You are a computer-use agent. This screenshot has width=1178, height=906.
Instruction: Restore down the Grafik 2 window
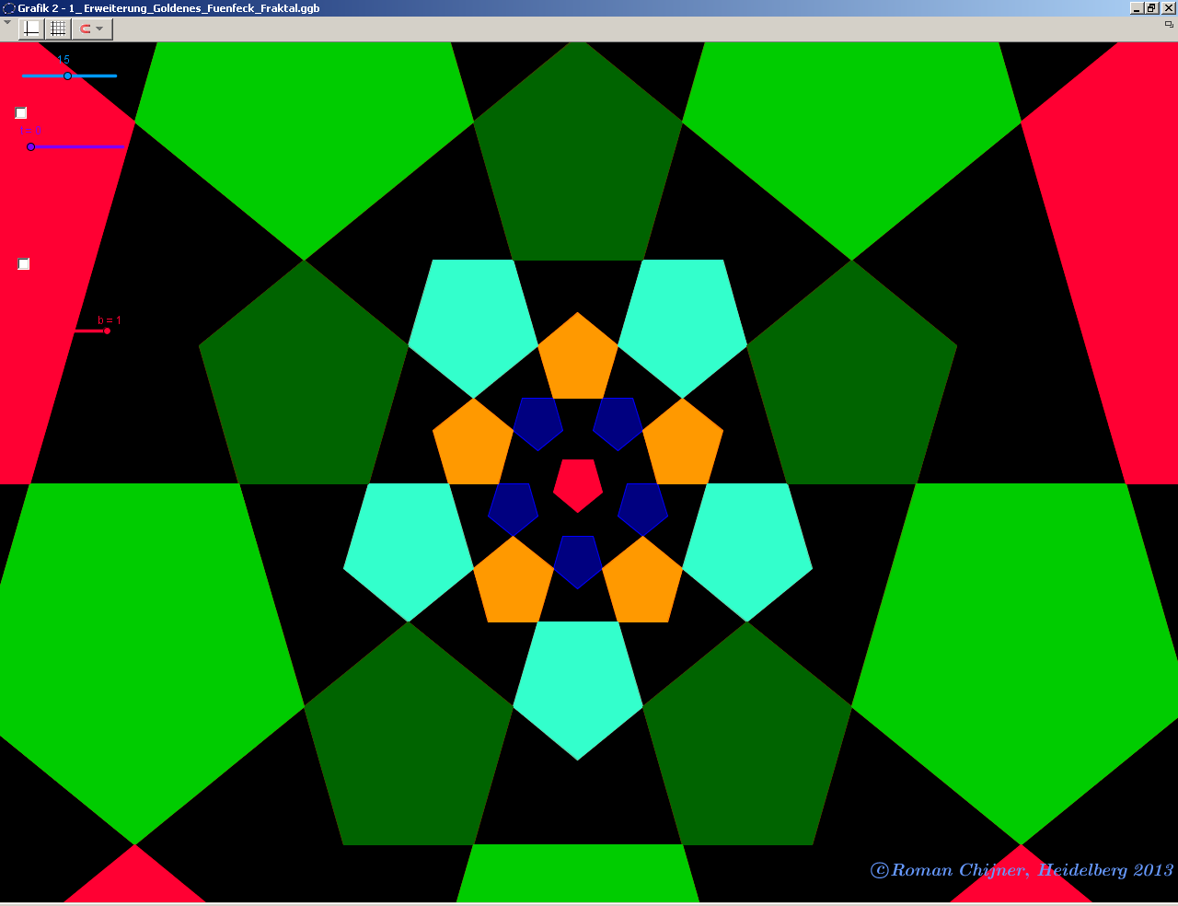coord(1152,8)
